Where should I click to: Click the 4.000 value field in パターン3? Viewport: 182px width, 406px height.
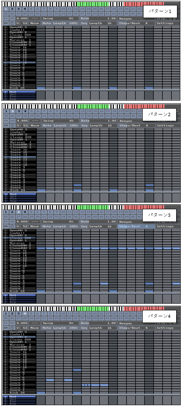click(x=22, y=221)
